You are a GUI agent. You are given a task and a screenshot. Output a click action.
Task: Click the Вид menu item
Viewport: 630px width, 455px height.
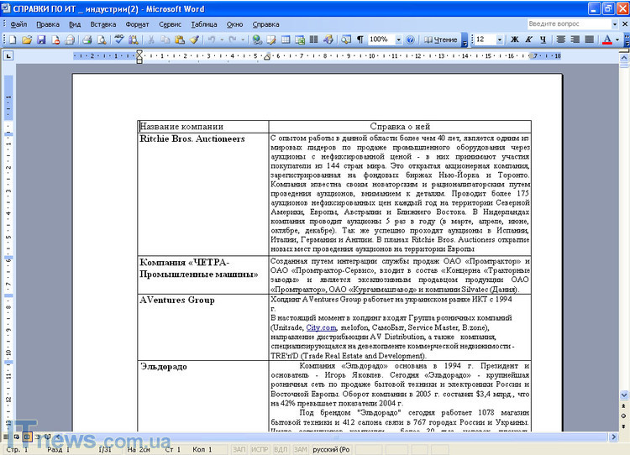point(75,24)
